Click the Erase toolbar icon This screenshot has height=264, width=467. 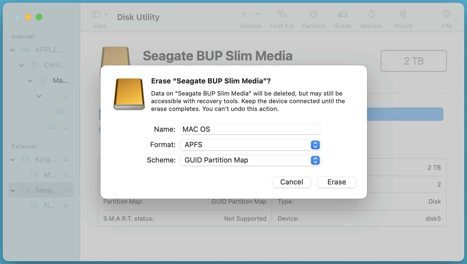pos(343,14)
